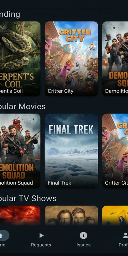This screenshot has width=128, height=256.
Task: Open Demolition Squad in Popular Movies
Action: (x=20, y=151)
